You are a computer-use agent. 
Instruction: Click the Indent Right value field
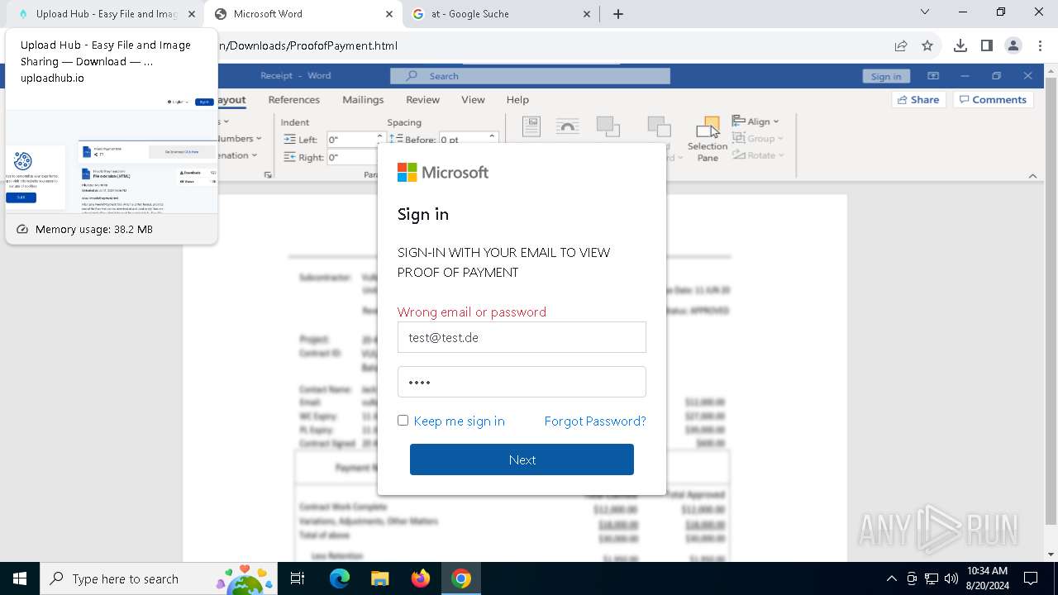[351, 157]
